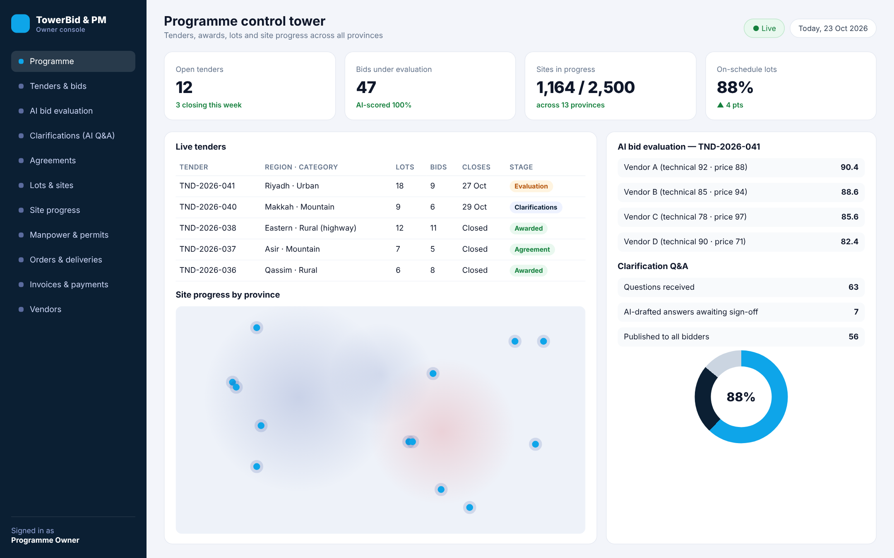The width and height of the screenshot is (894, 558).
Task: Select Vendor B score row
Action: coord(741,192)
